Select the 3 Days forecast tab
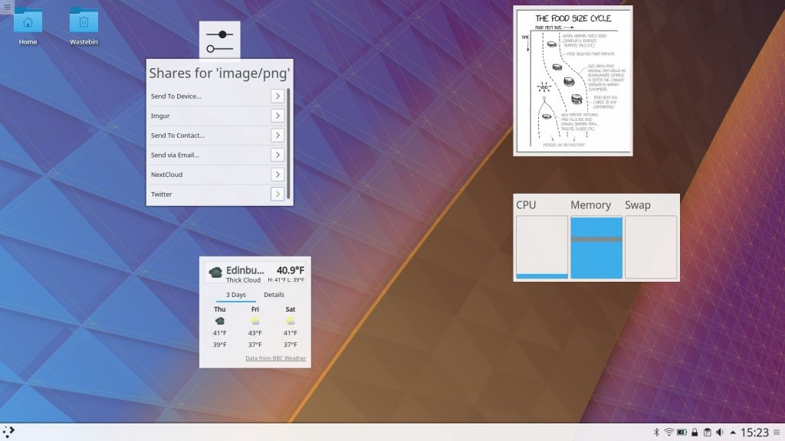 pos(235,295)
